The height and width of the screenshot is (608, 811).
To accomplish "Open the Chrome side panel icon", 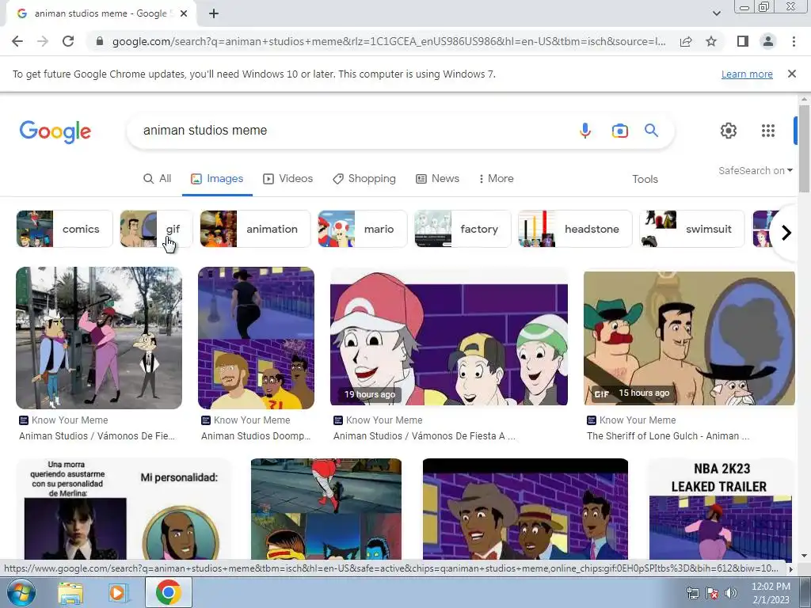I will click(x=743, y=41).
